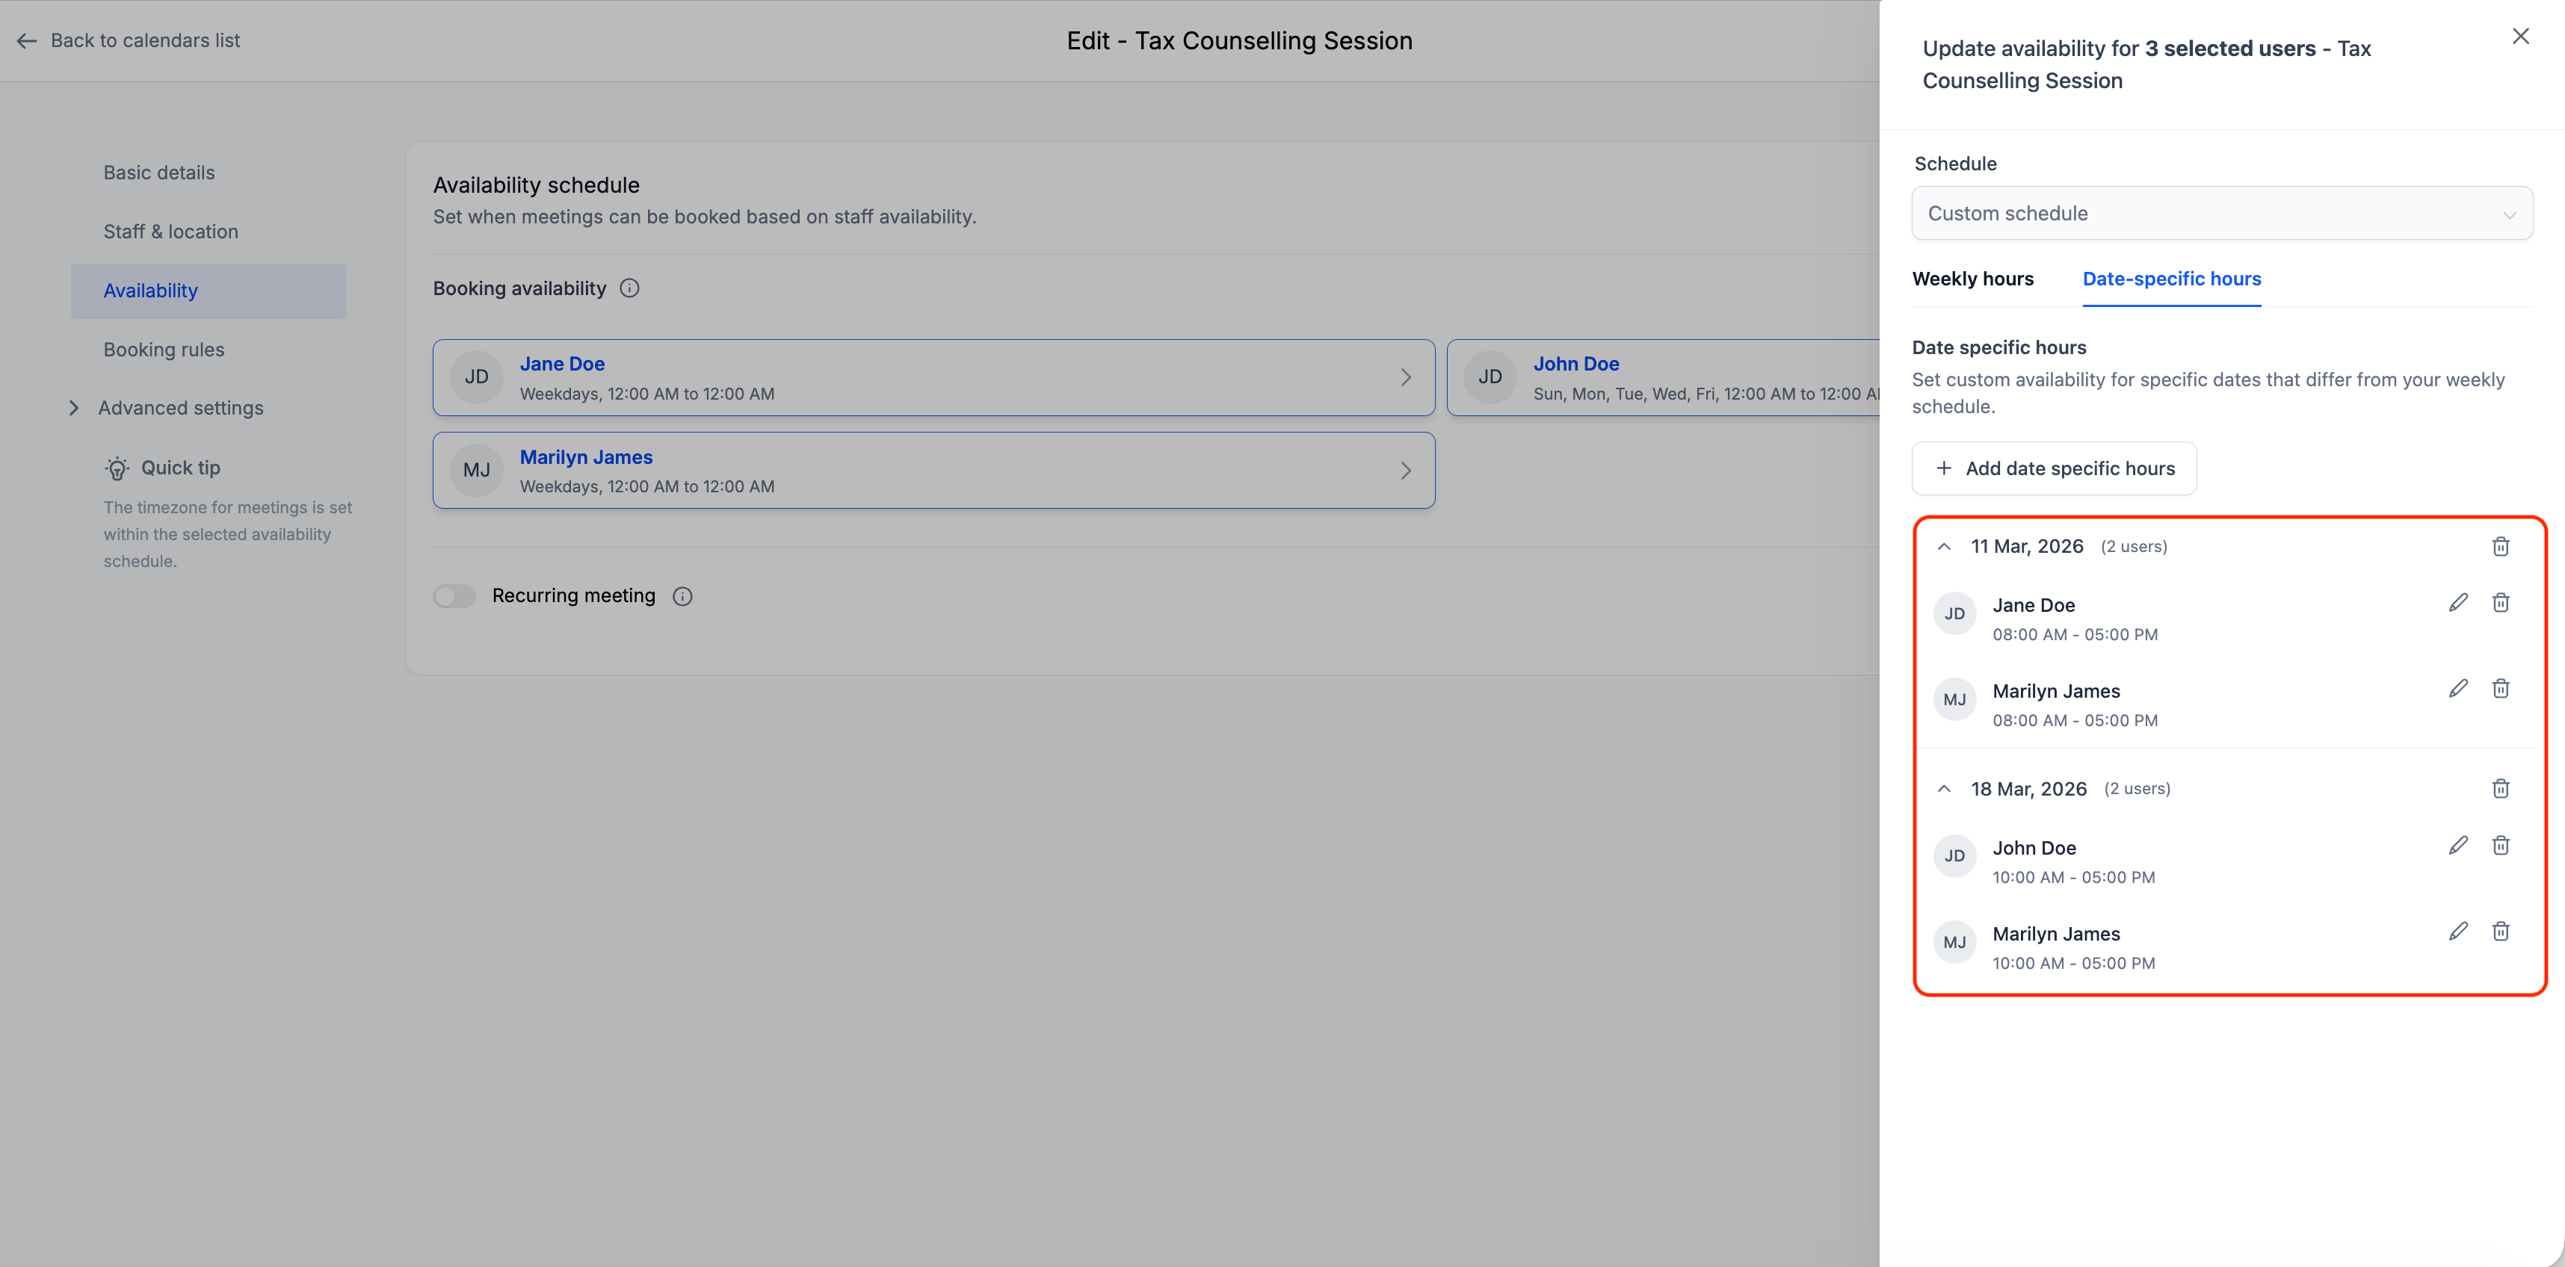Click Add date specific hours button
Viewport: 2565px width, 1267px height.
2053,469
